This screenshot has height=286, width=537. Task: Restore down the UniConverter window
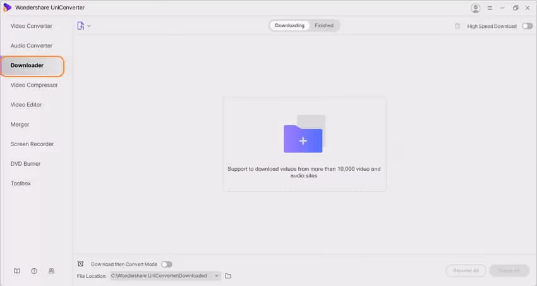516,8
